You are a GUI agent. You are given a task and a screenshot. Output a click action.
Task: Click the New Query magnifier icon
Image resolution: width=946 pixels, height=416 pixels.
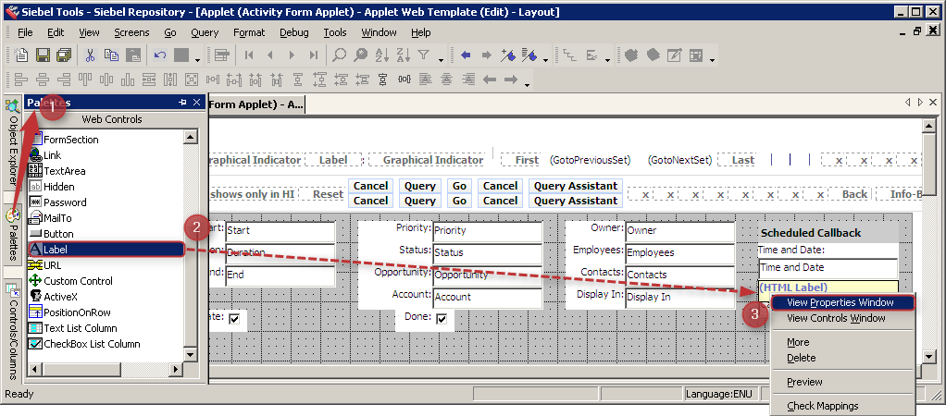coord(339,55)
